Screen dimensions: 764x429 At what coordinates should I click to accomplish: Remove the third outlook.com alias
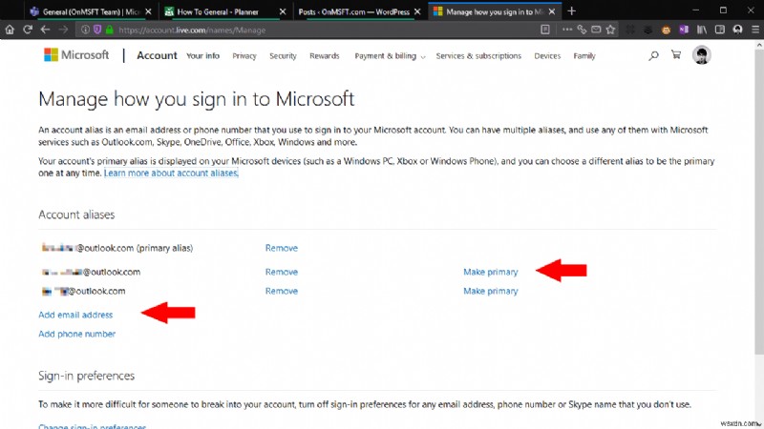click(x=281, y=291)
